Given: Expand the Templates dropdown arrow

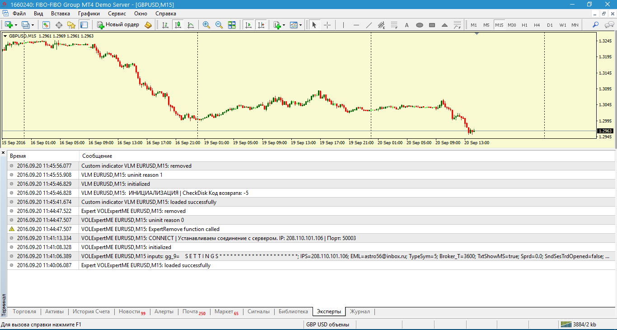Looking at the screenshot, I should [x=301, y=25].
